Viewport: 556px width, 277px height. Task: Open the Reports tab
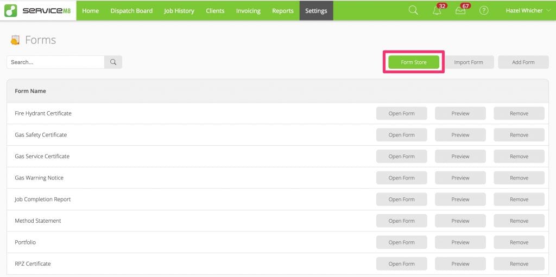[x=282, y=11]
